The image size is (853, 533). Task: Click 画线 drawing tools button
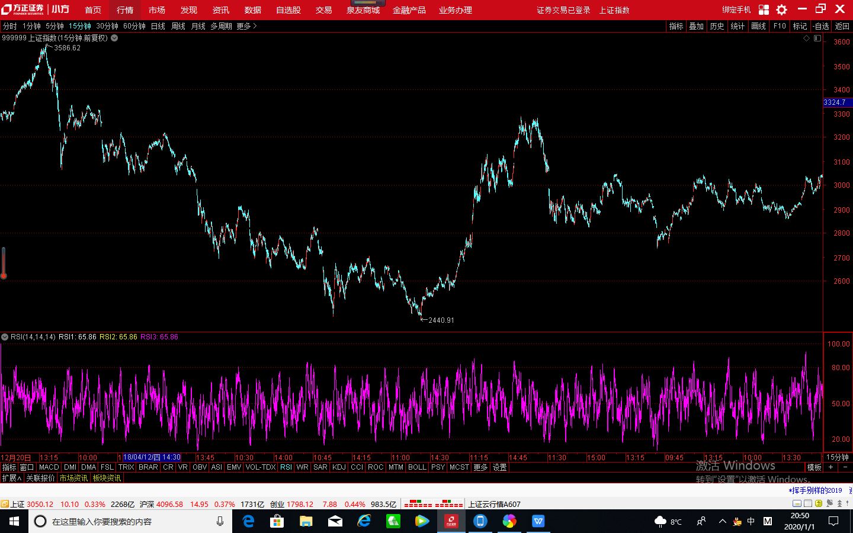point(759,26)
